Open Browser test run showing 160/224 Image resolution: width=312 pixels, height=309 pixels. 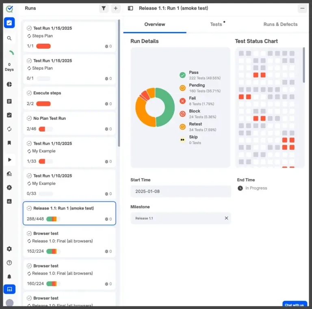(69, 274)
